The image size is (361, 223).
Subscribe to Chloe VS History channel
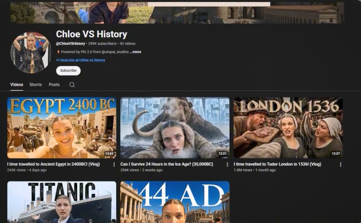pyautogui.click(x=69, y=71)
